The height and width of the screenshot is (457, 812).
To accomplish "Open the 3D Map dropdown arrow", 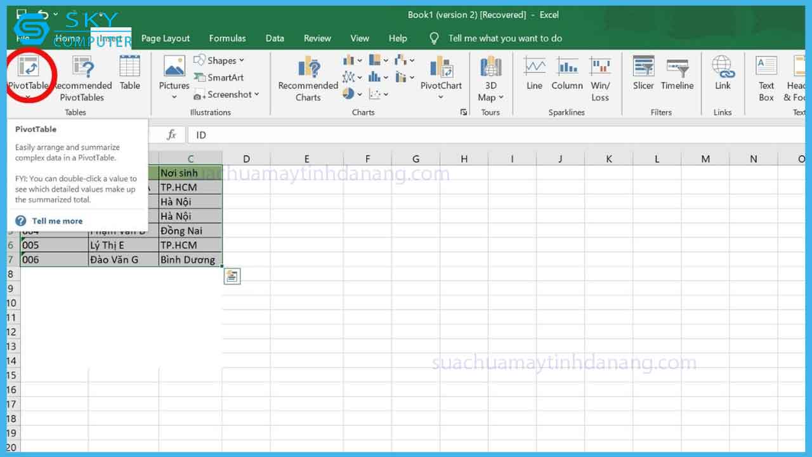I will [501, 97].
